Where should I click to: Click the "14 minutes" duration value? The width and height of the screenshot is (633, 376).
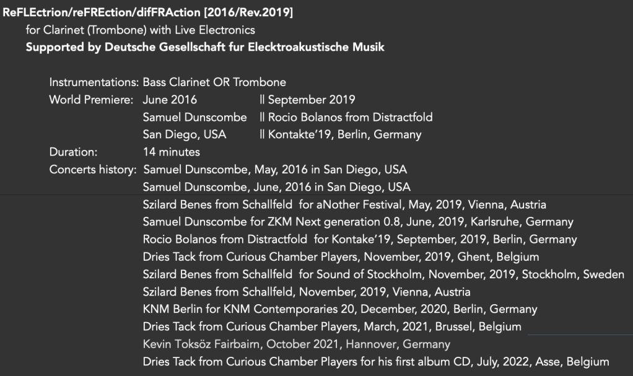pos(171,152)
